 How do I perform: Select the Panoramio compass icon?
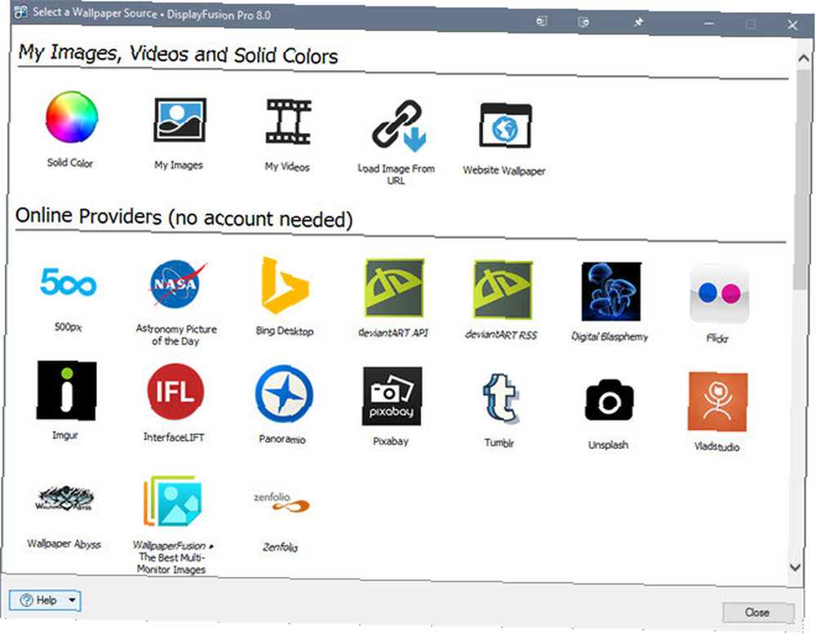[284, 394]
